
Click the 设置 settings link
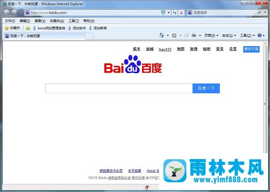233,49
